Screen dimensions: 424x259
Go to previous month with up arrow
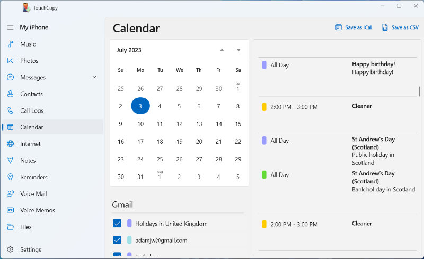tap(222, 50)
